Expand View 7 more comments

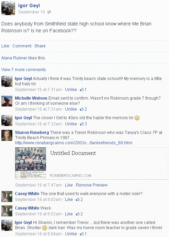pos(24,70)
